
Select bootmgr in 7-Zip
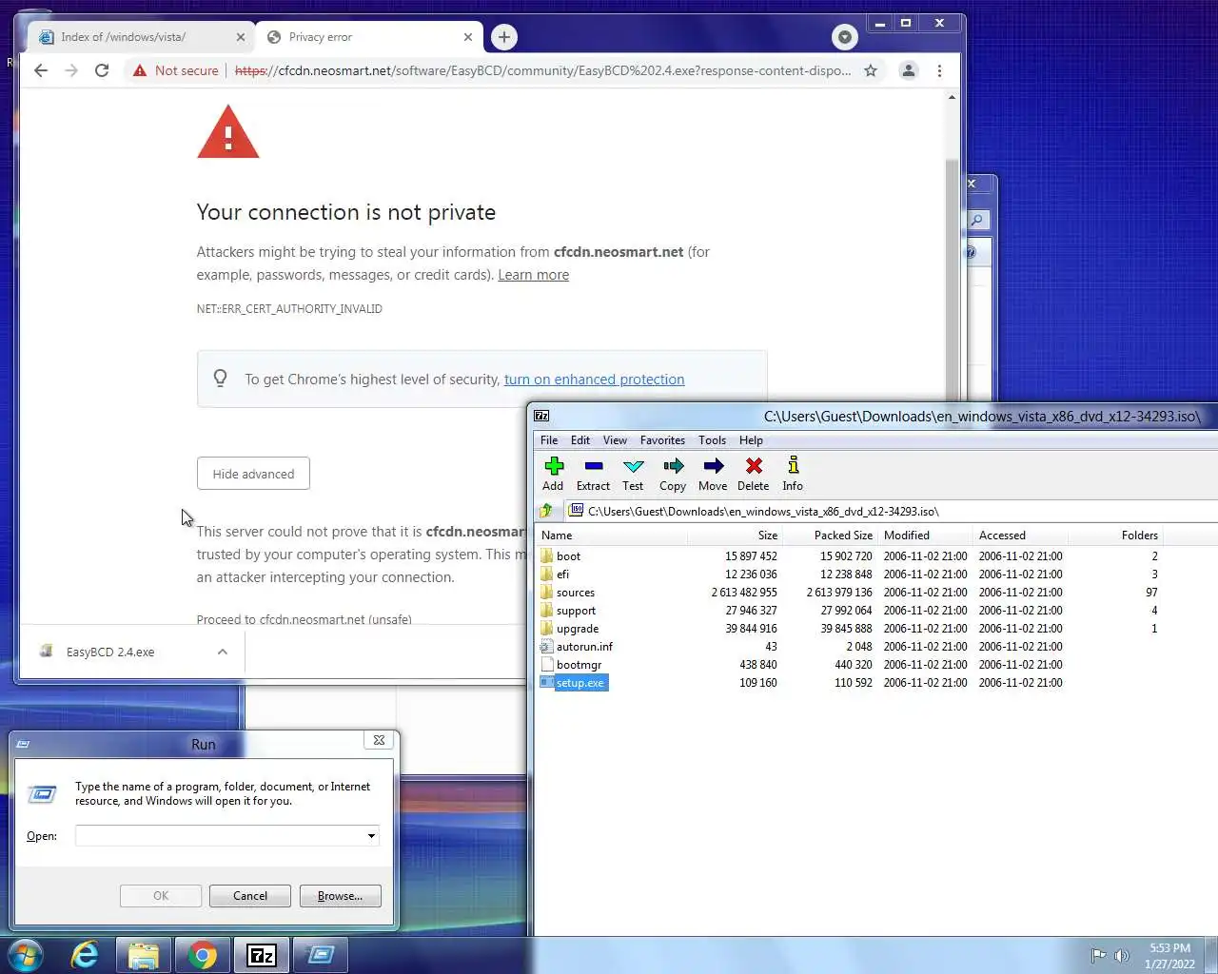[x=579, y=665]
